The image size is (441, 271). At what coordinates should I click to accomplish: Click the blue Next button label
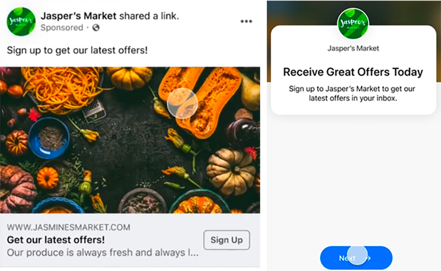(x=347, y=258)
